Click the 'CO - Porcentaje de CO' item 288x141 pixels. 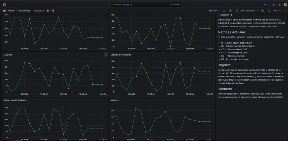(x=233, y=56)
